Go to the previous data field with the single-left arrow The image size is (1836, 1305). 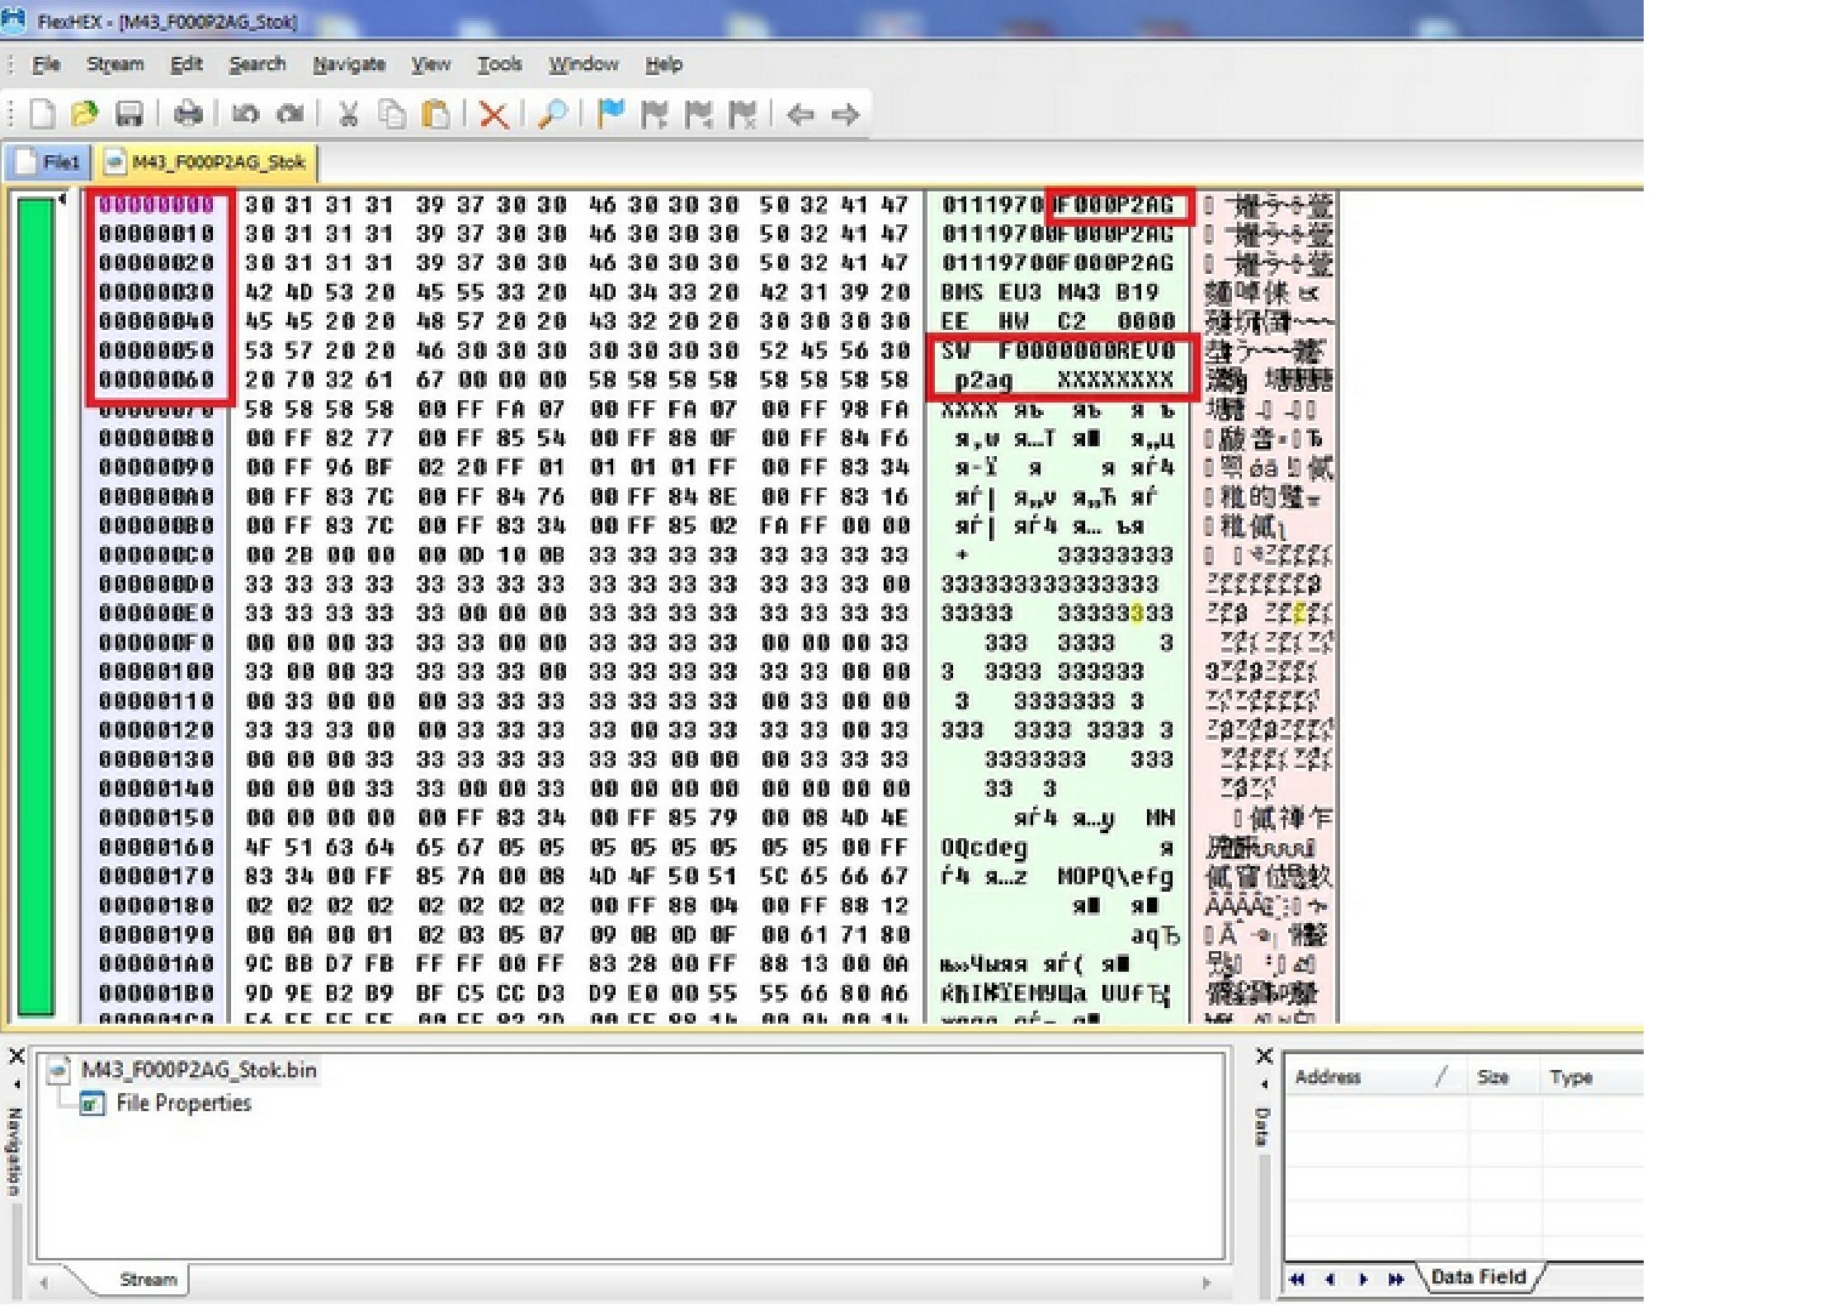point(1329,1279)
